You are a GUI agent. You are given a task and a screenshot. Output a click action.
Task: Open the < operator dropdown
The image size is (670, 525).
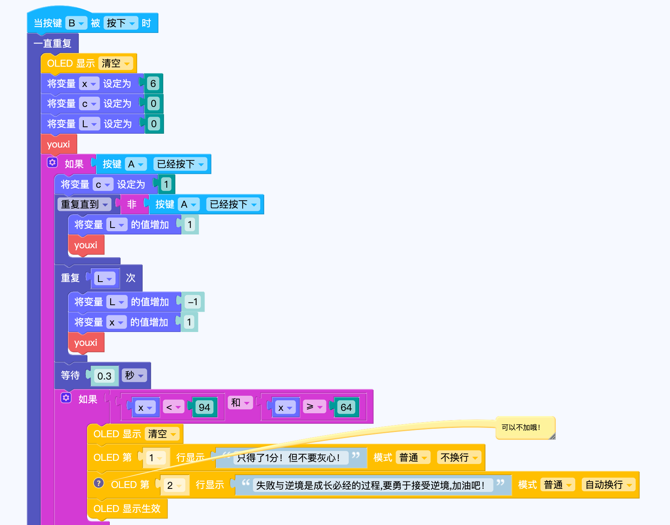click(174, 407)
